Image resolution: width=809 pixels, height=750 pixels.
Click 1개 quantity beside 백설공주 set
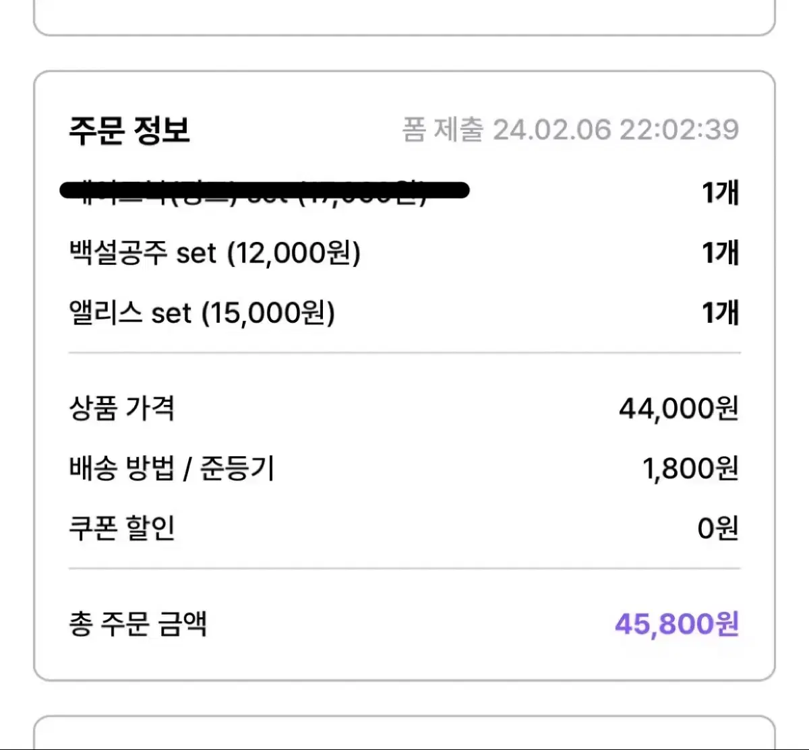point(721,253)
